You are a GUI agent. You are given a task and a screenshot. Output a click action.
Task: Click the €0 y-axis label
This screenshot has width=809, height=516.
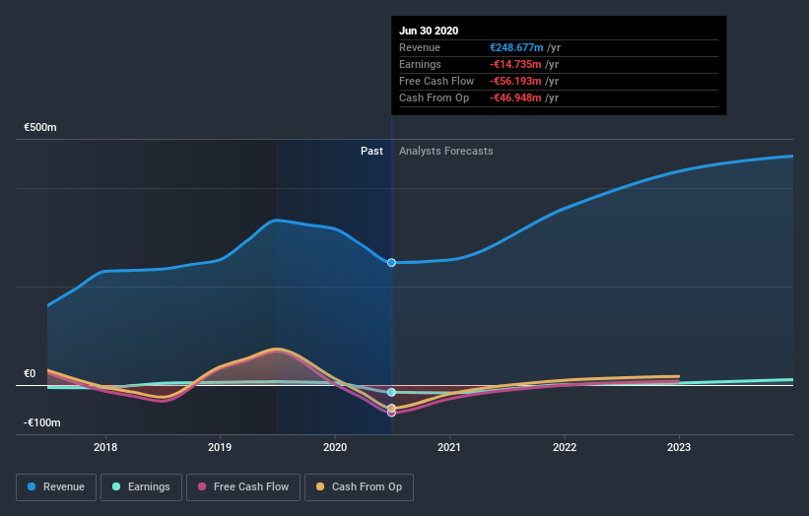coord(30,374)
